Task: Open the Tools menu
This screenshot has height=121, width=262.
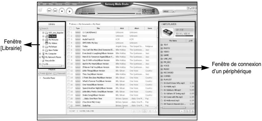Action: [67, 4]
